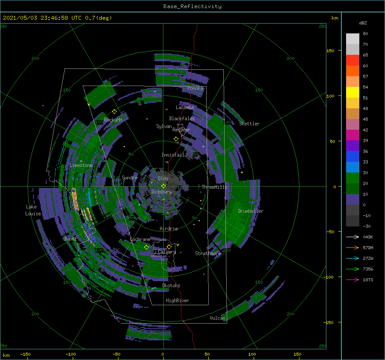Click the white 04DK arrow in legend
Image resolution: width=385 pixels, height=360 pixels.
(x=352, y=237)
